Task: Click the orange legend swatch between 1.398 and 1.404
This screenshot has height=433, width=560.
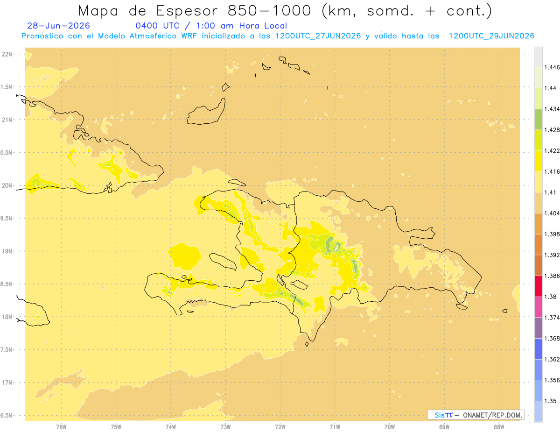Action: point(538,224)
